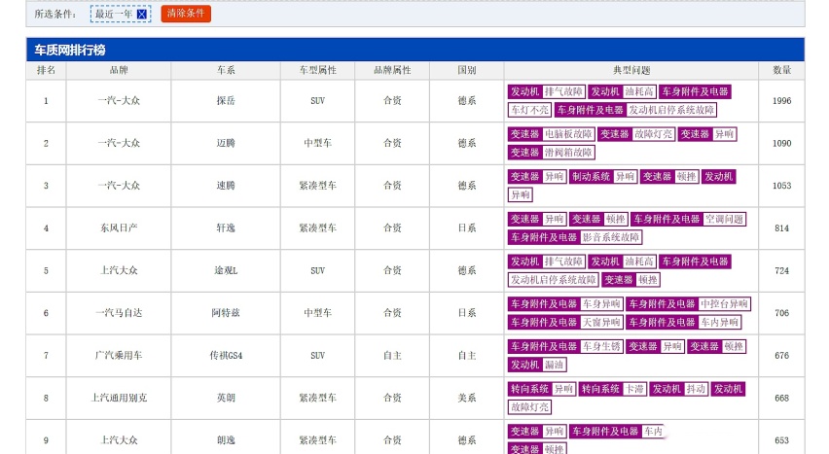Open the 速腾 car series cell
The height and width of the screenshot is (454, 829).
pyautogui.click(x=226, y=186)
